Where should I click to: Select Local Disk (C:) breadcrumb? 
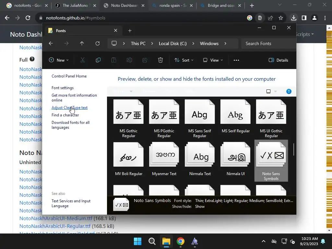click(172, 43)
